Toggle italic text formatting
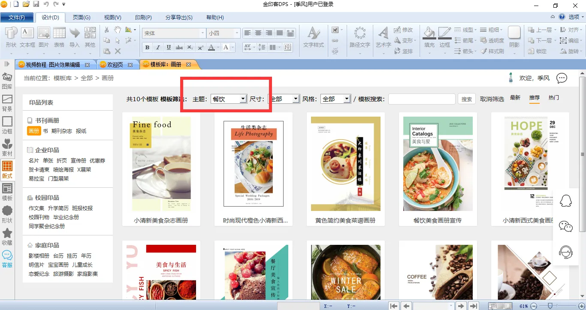The image size is (586, 310). (x=158, y=47)
